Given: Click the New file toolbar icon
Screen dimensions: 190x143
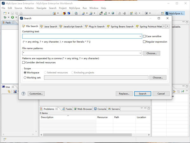Looking at the screenshot, I should click(x=5, y=13).
